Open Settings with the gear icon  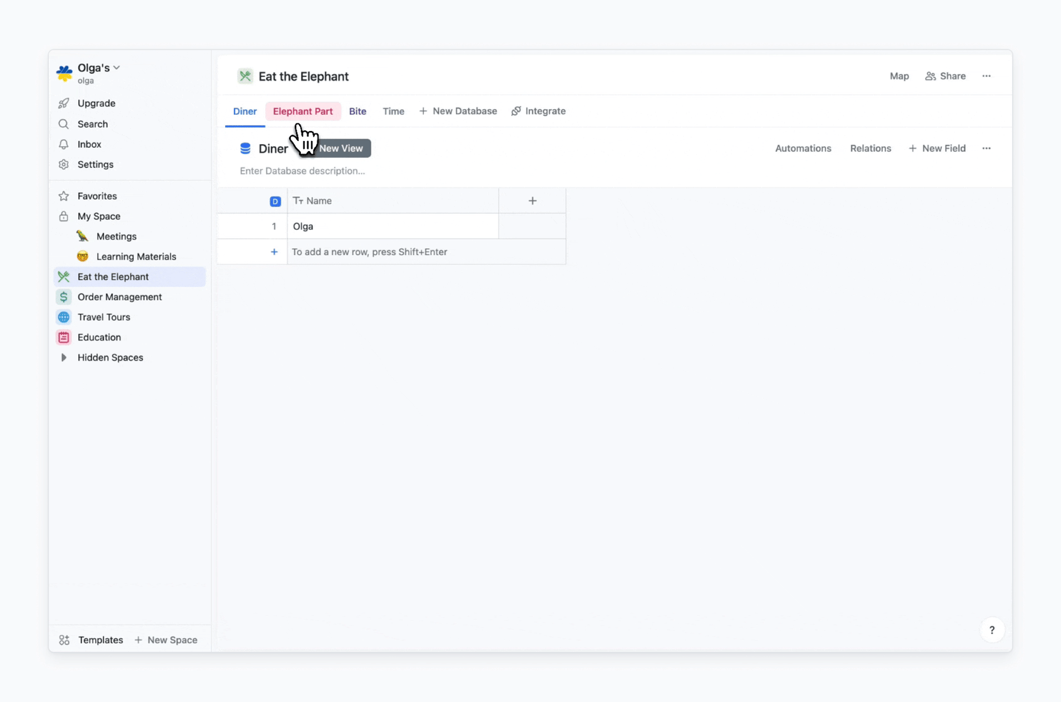click(x=63, y=164)
